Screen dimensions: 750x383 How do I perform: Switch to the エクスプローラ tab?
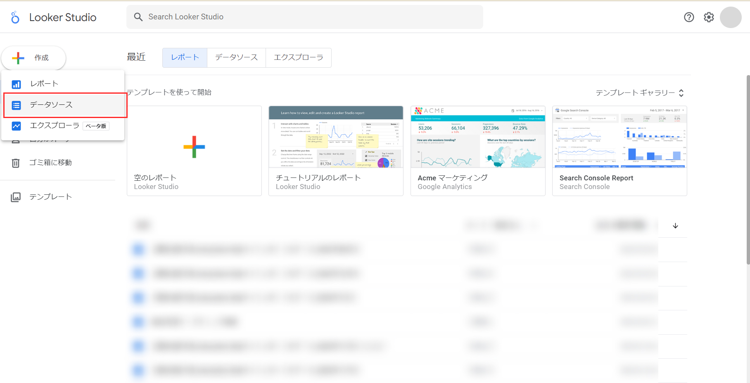[299, 57]
